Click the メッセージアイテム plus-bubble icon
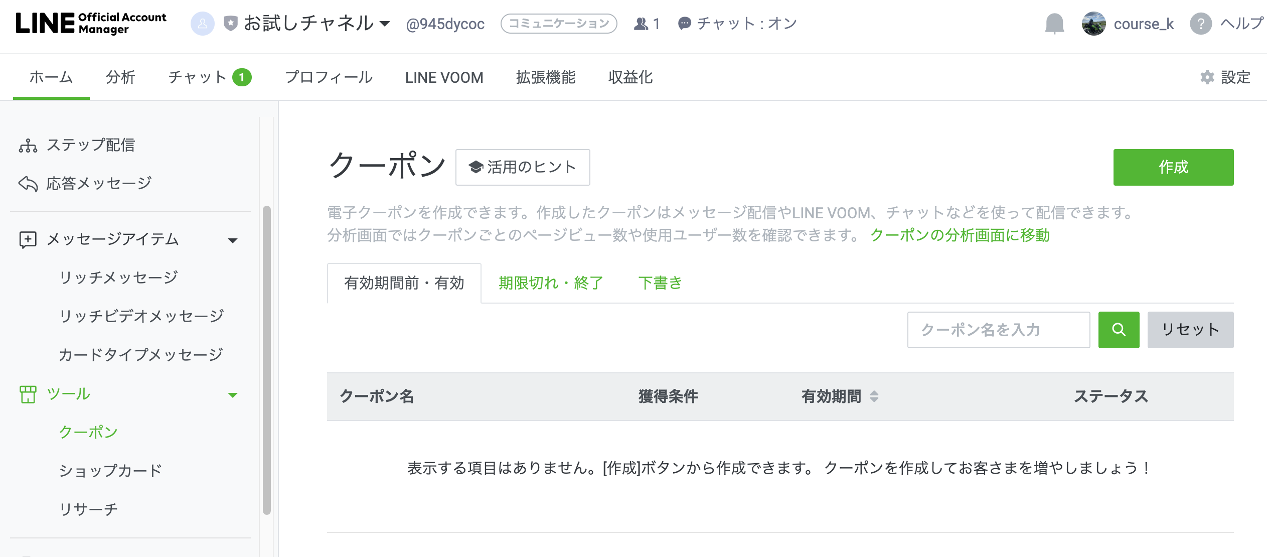 click(28, 240)
